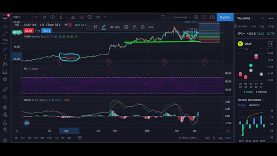Toggle hide all drawings eye icon
The height and width of the screenshot is (156, 277).
[x=5, y=130]
